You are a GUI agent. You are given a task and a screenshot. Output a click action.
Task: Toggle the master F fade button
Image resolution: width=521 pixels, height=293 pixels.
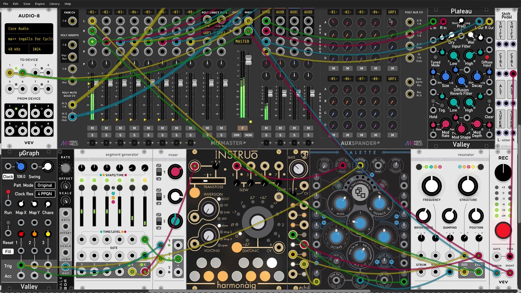pos(242,128)
